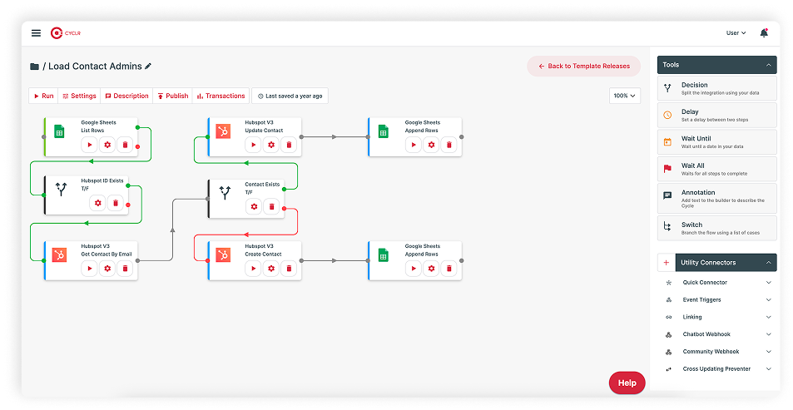
Task: Click the branch icon on Hubspot ID Exists step
Action: 62,189
